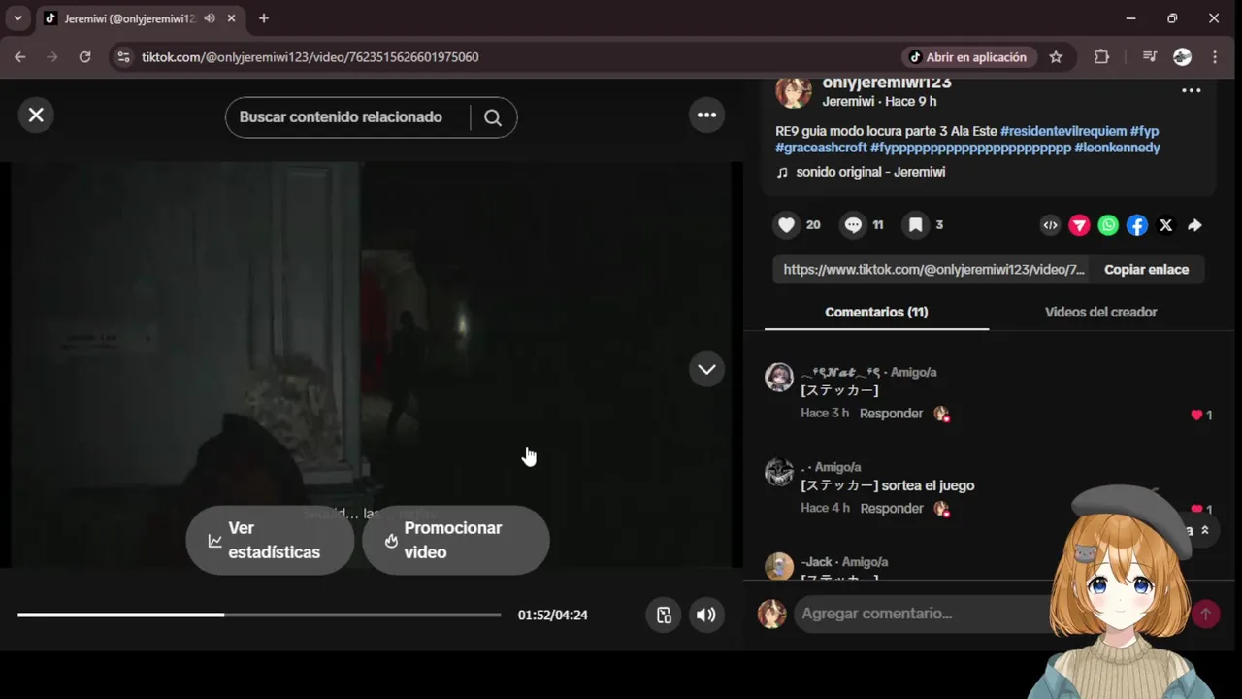Viewport: 1242px width, 699px height.
Task: Open media control icon in toolbar
Action: tap(1150, 57)
